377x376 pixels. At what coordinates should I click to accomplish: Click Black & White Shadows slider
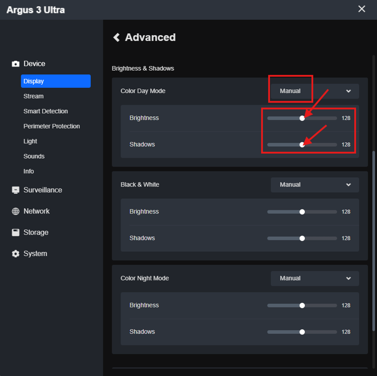(x=302, y=238)
